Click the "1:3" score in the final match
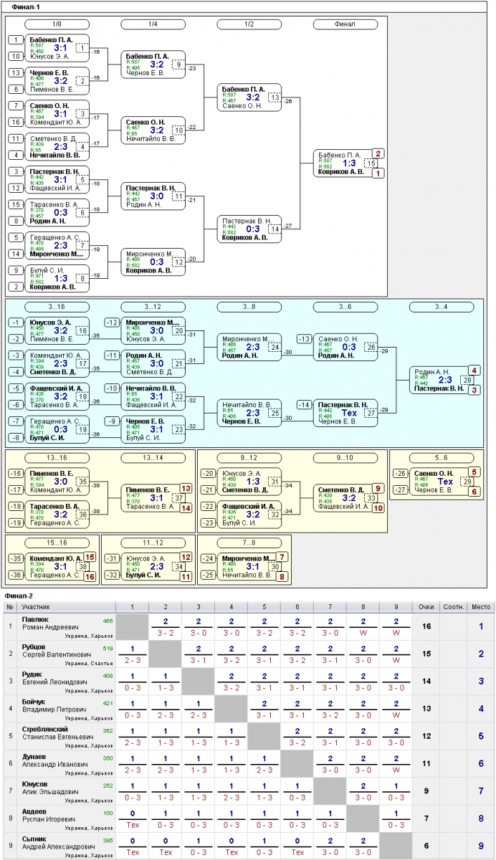 tap(349, 163)
